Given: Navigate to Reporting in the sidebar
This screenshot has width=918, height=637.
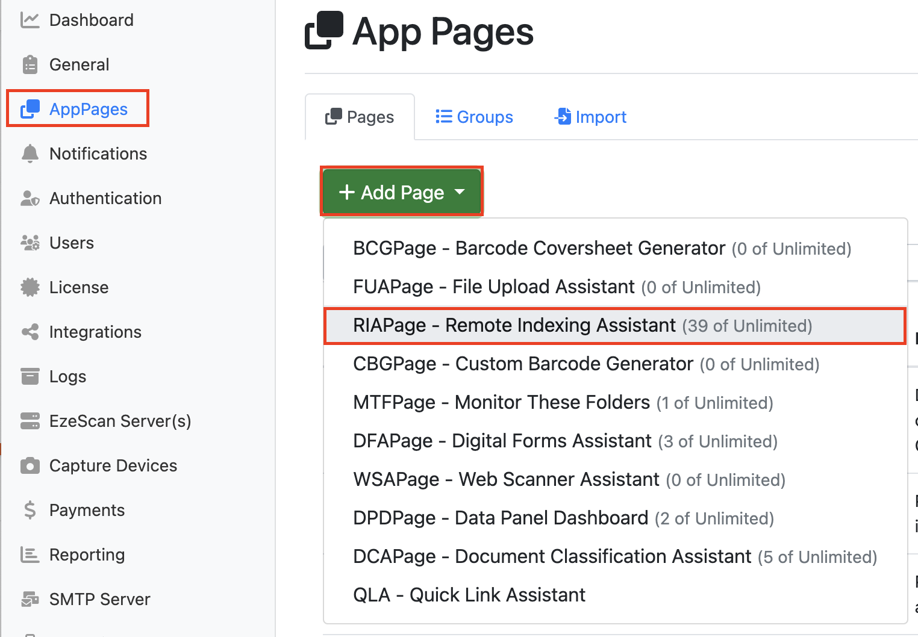Looking at the screenshot, I should point(87,555).
